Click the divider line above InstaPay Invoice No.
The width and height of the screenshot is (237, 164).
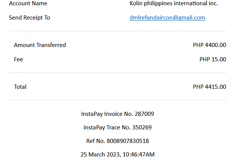click(x=118, y=100)
